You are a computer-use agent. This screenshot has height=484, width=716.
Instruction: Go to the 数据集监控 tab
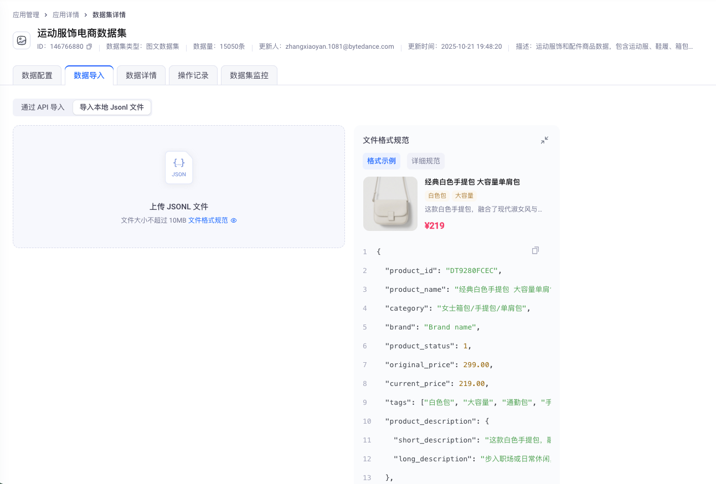pos(249,75)
